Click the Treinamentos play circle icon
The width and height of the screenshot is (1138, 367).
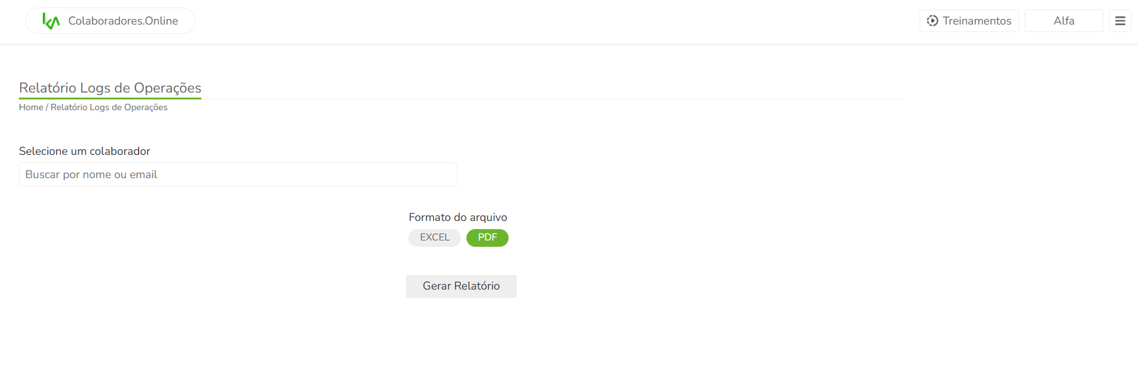point(933,21)
